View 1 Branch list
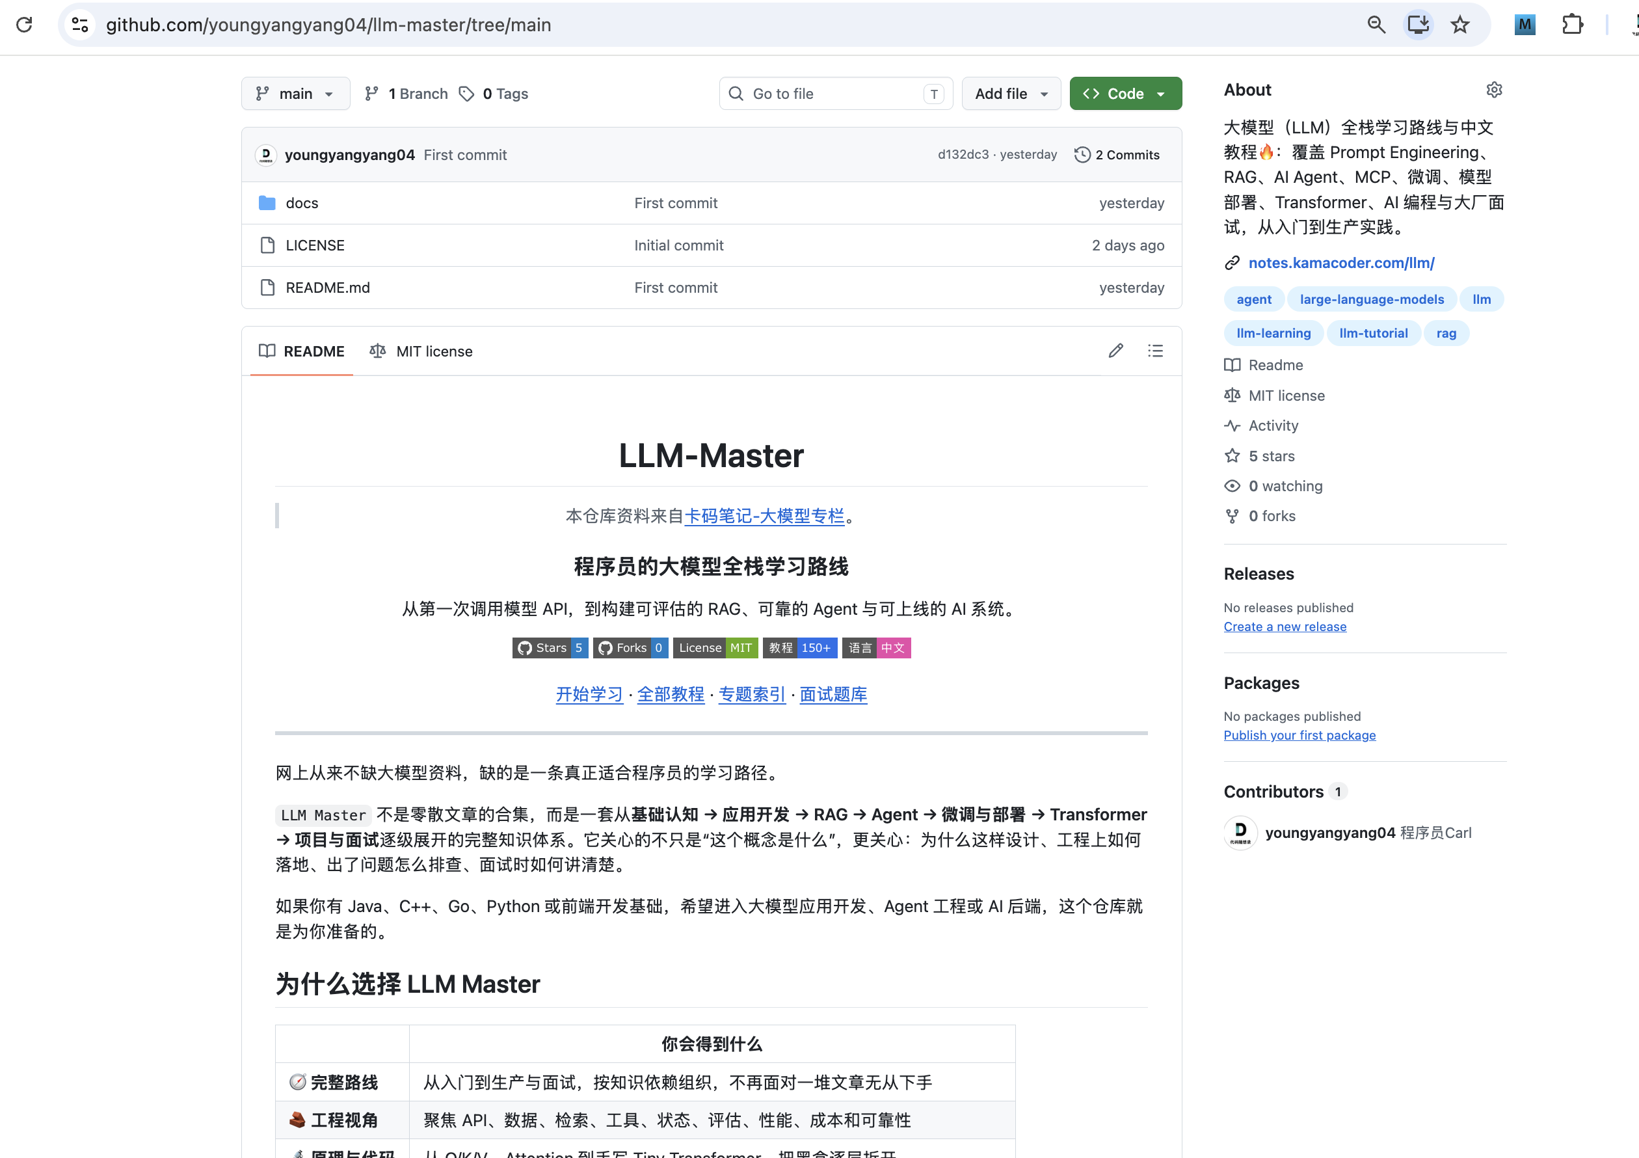The width and height of the screenshot is (1639, 1158). pos(406,94)
